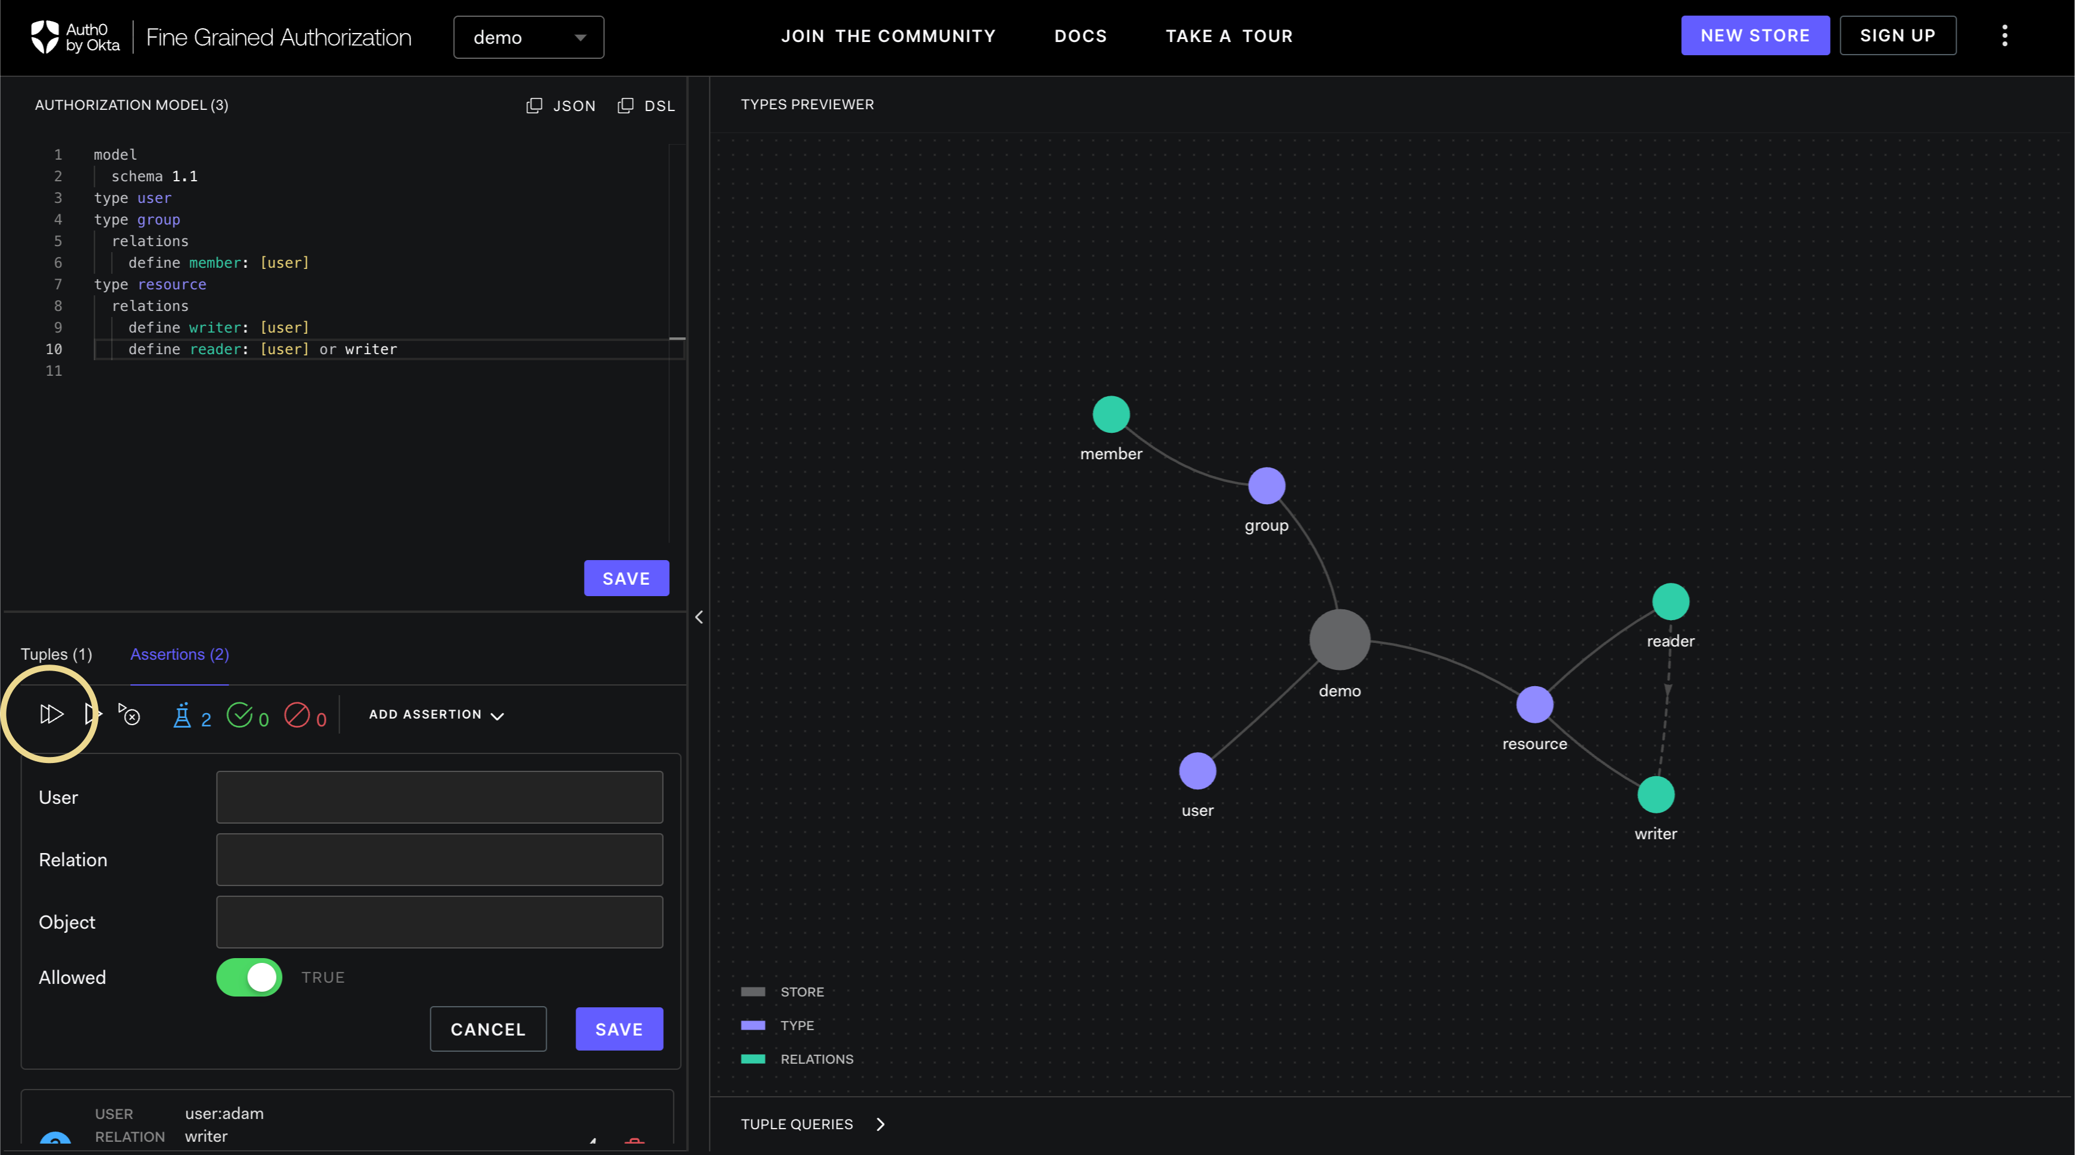Click the Relations legend teal swatch
Screen dimensions: 2075x1155
point(752,1059)
